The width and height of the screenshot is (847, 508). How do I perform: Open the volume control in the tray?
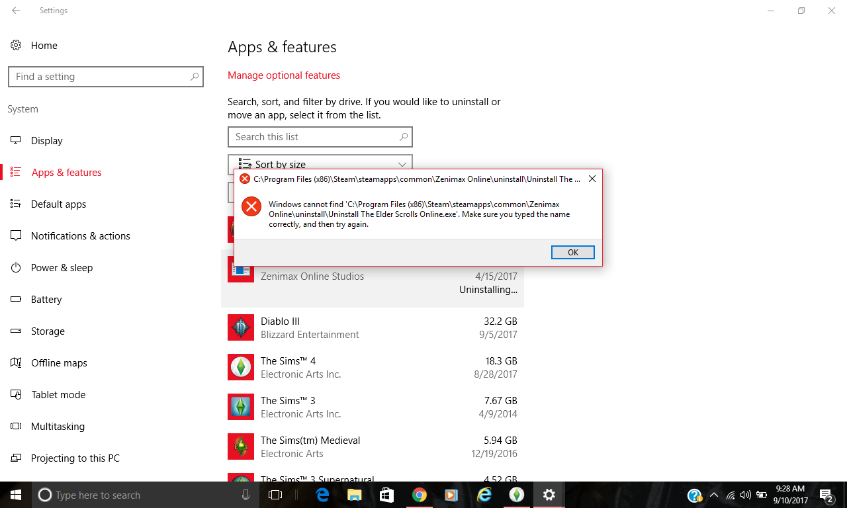coord(746,495)
